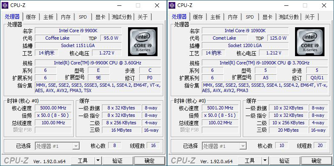Image resolution: width=334 pixels, height=166 pixels.
Task: Select 处理器 tab in left window
Action: 12,17
